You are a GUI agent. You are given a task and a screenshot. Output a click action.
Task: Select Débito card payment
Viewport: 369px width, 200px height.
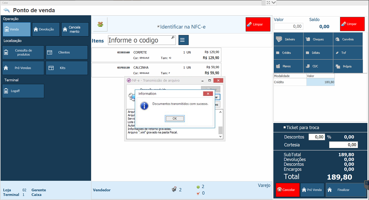(318, 53)
